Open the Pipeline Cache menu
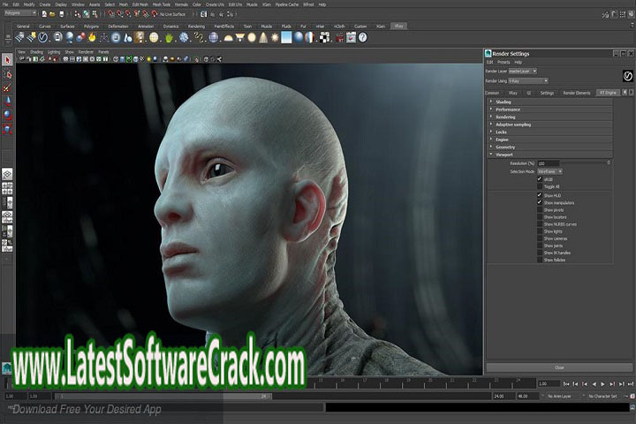The width and height of the screenshot is (636, 424). (x=287, y=4)
